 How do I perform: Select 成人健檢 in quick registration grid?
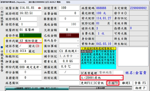98,57
